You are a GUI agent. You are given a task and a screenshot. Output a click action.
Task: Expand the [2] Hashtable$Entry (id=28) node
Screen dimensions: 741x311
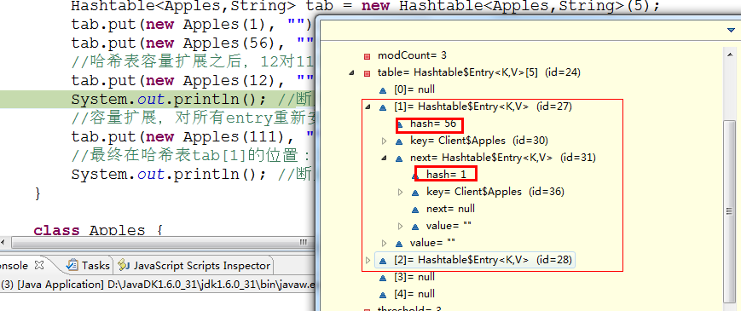368,260
